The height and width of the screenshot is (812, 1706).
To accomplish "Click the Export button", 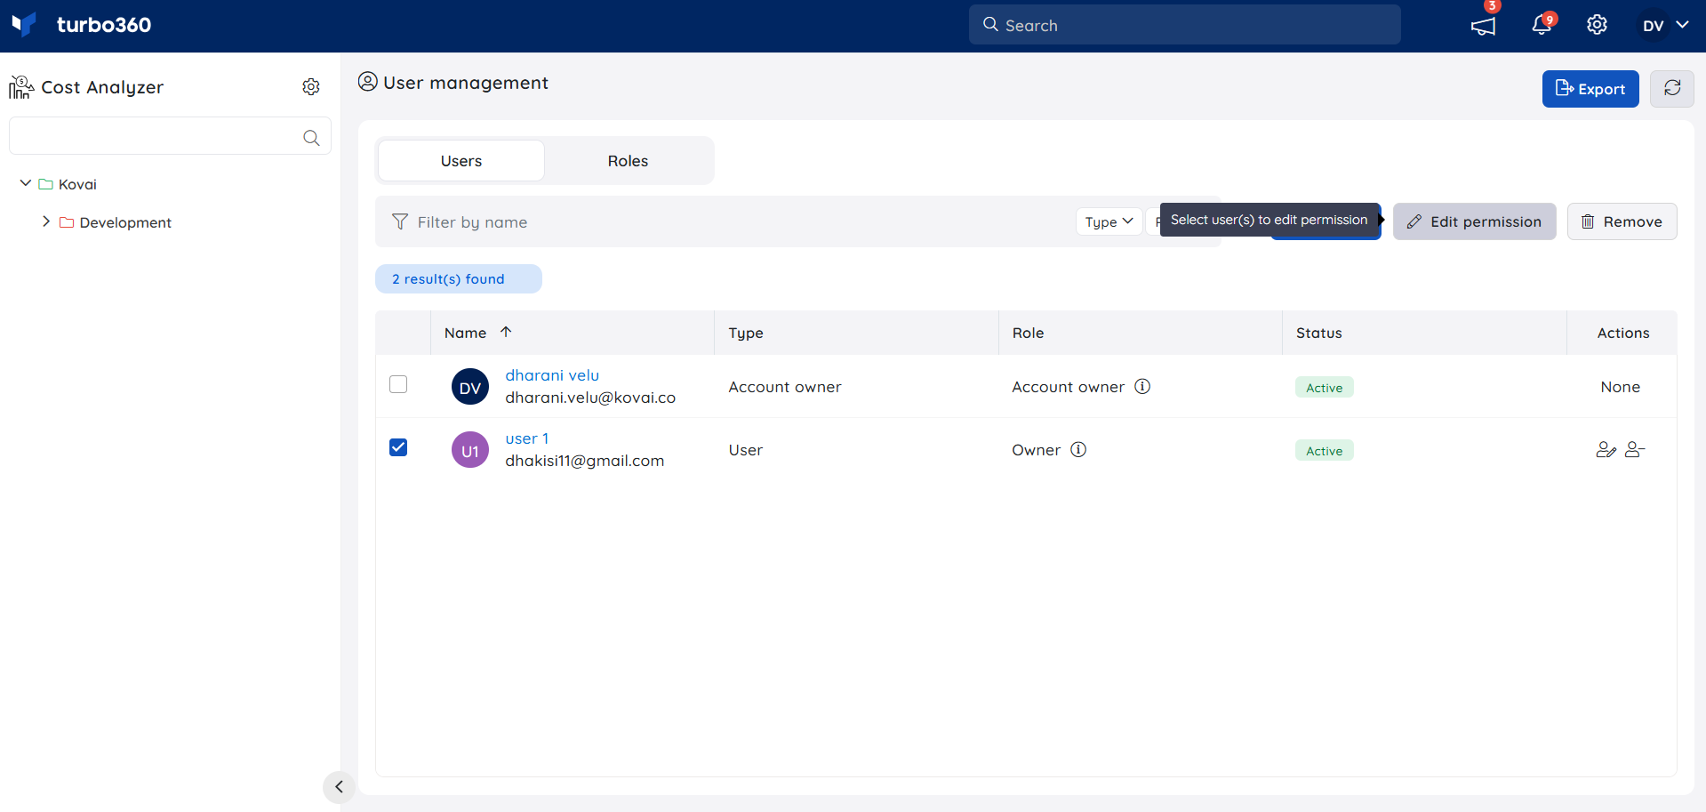I will 1590,89.
